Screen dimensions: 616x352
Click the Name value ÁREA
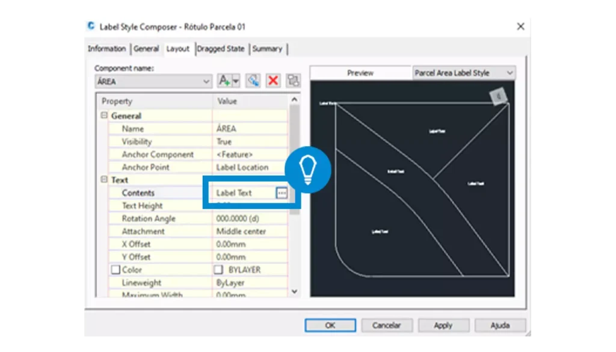click(226, 129)
